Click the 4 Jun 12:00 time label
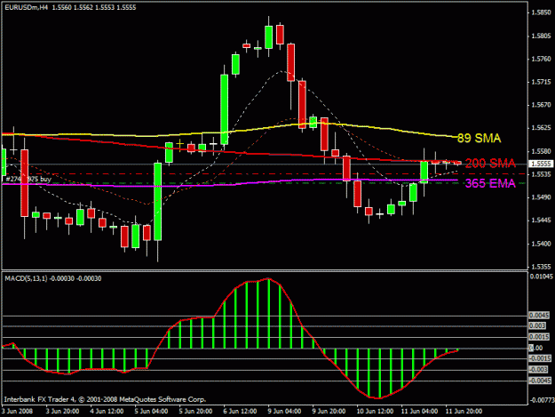The height and width of the screenshot is (417, 555). point(107,411)
